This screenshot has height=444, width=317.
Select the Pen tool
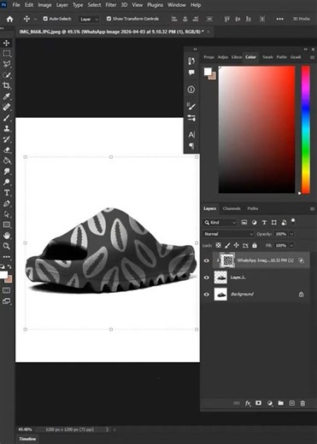pyautogui.click(x=6, y=203)
